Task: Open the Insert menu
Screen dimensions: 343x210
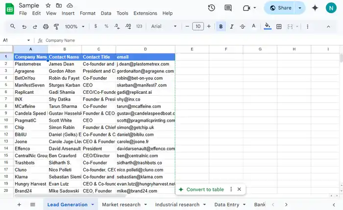Action: 68,13
